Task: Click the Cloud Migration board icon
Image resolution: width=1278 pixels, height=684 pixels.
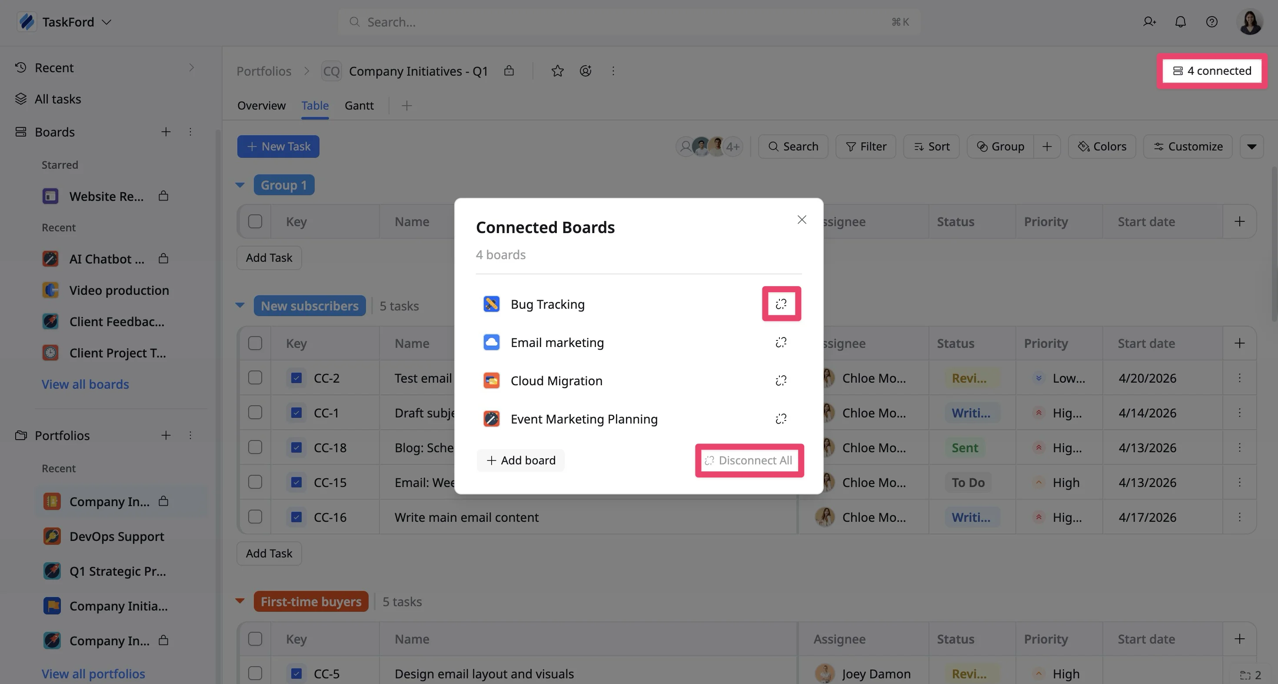Action: coord(491,381)
